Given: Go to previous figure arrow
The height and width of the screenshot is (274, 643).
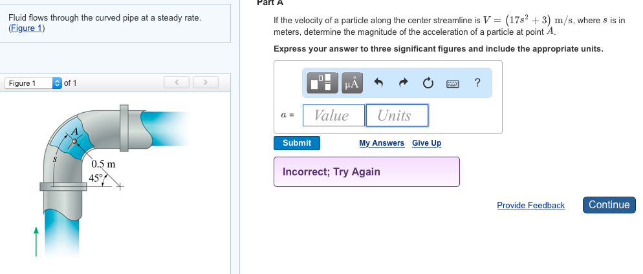Looking at the screenshot, I should (x=175, y=83).
